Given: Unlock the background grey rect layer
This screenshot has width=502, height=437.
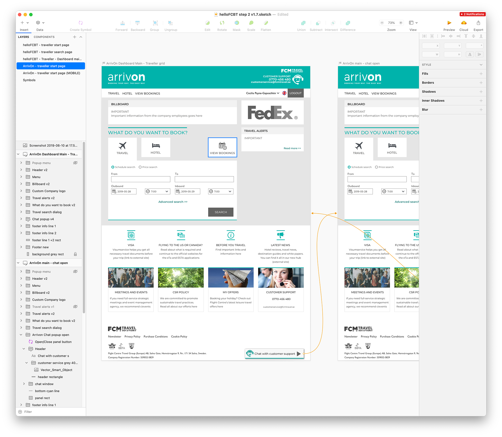Looking at the screenshot, I should click(x=75, y=254).
